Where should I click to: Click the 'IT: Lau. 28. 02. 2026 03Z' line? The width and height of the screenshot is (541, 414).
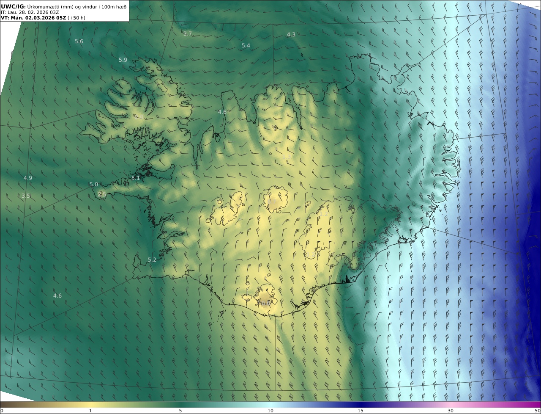tap(30, 12)
